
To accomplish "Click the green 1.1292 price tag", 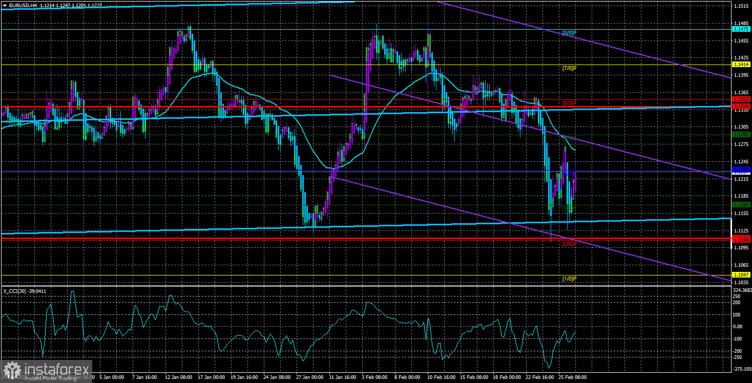I will click(741, 135).
